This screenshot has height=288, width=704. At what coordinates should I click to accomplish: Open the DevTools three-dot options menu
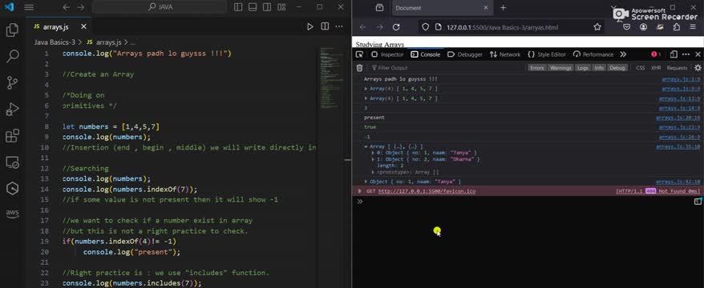[x=686, y=54]
